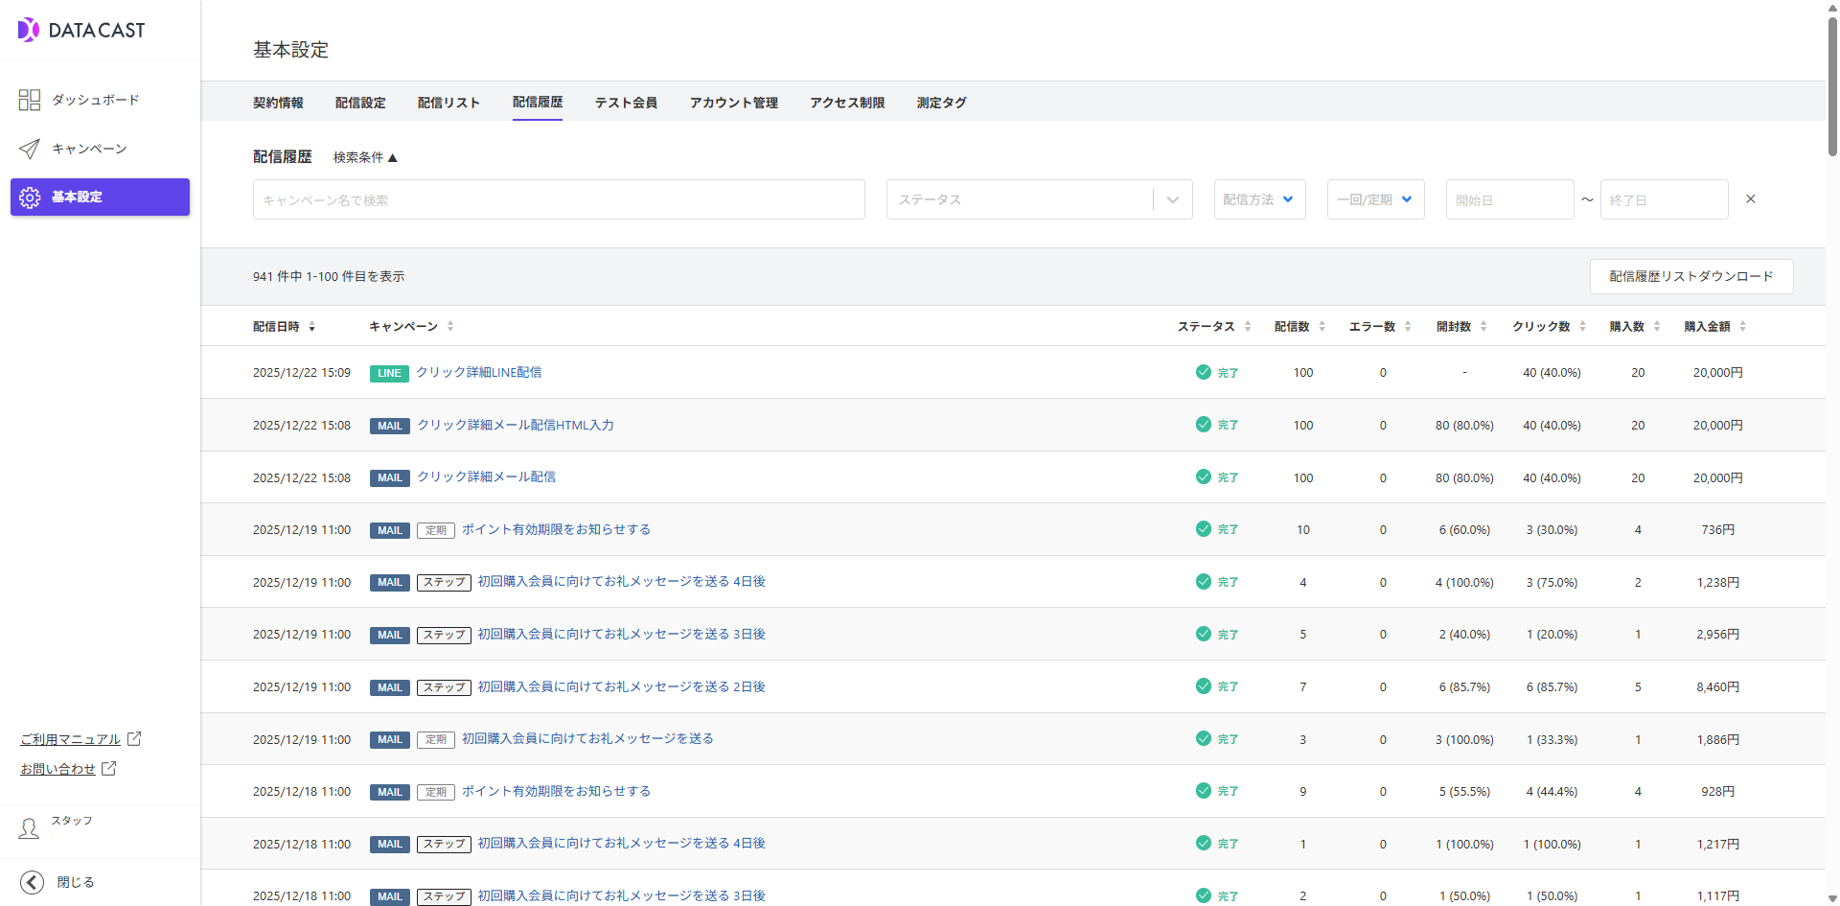Switch to the 配信リスト tab
Image resolution: width=1840 pixels, height=906 pixels.
pyautogui.click(x=448, y=103)
